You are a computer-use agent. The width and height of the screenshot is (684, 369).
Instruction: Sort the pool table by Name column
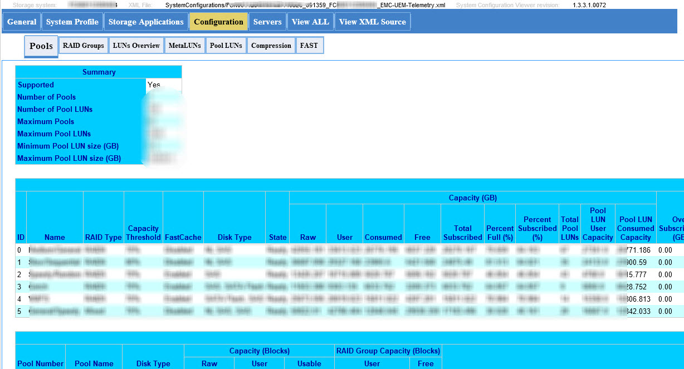[x=54, y=237]
